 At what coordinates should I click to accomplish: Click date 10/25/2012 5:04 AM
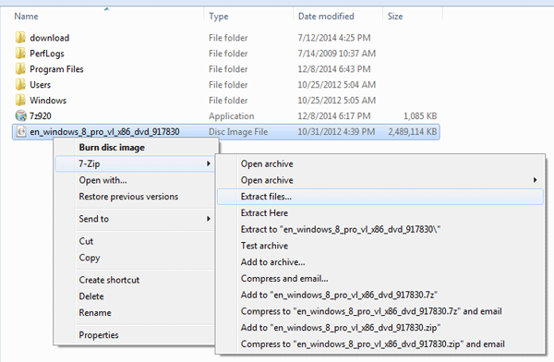coord(337,85)
